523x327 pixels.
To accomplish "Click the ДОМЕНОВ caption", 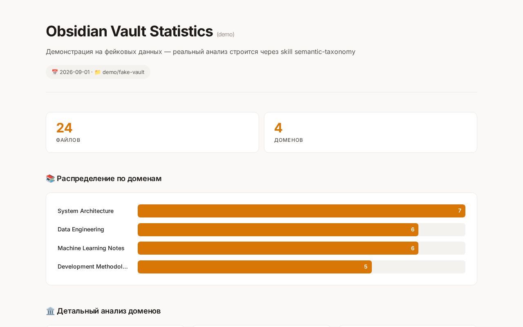I will [x=288, y=140].
